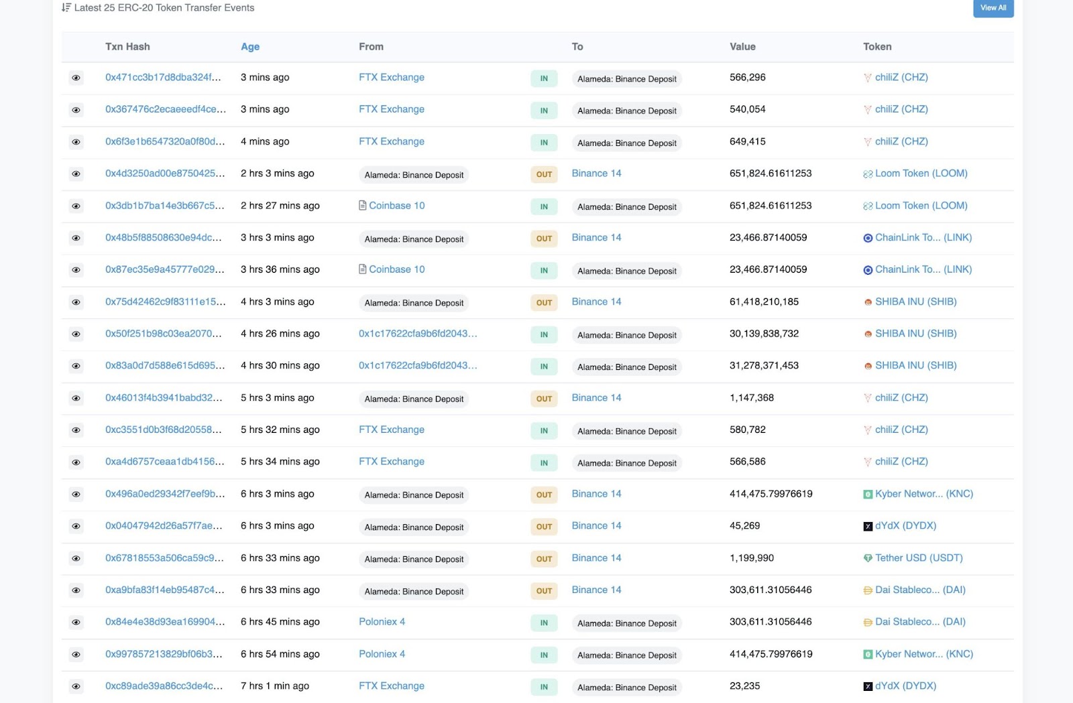Click eye icon for 0x83a0d7d588e615d695 row
Viewport: 1073px width, 703px height.
76,366
